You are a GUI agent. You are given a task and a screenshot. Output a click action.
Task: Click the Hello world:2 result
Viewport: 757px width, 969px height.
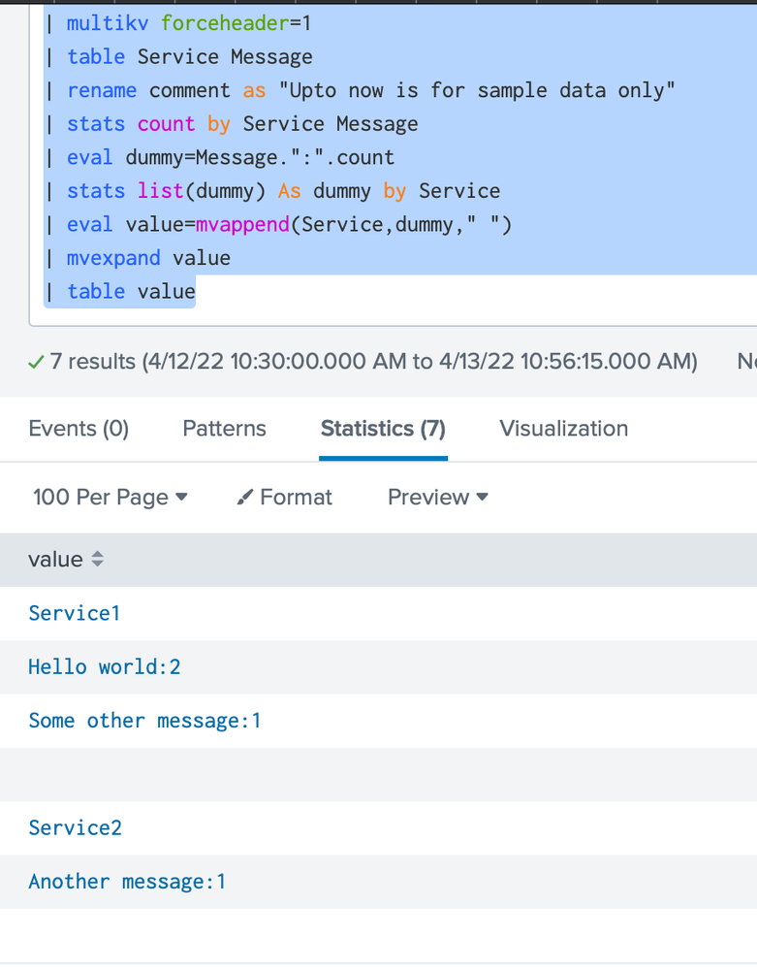point(104,666)
